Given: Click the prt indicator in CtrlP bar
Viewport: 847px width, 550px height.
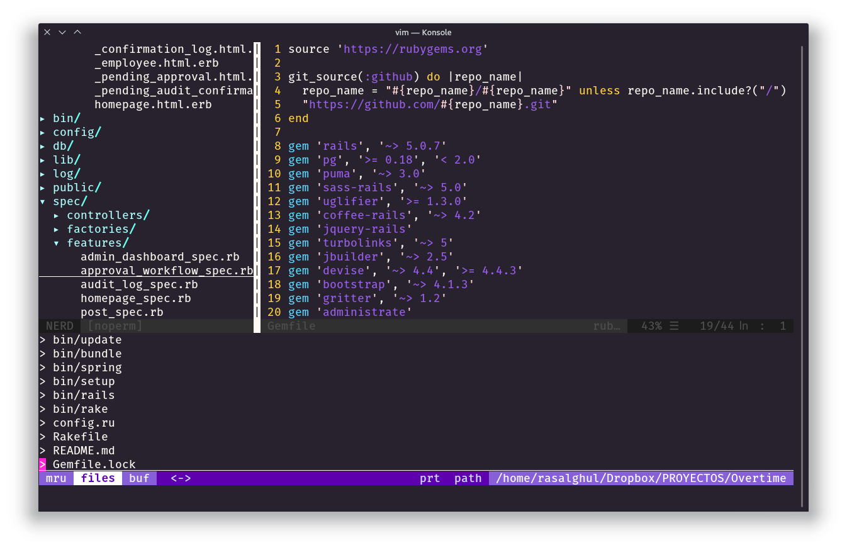Looking at the screenshot, I should tap(430, 478).
